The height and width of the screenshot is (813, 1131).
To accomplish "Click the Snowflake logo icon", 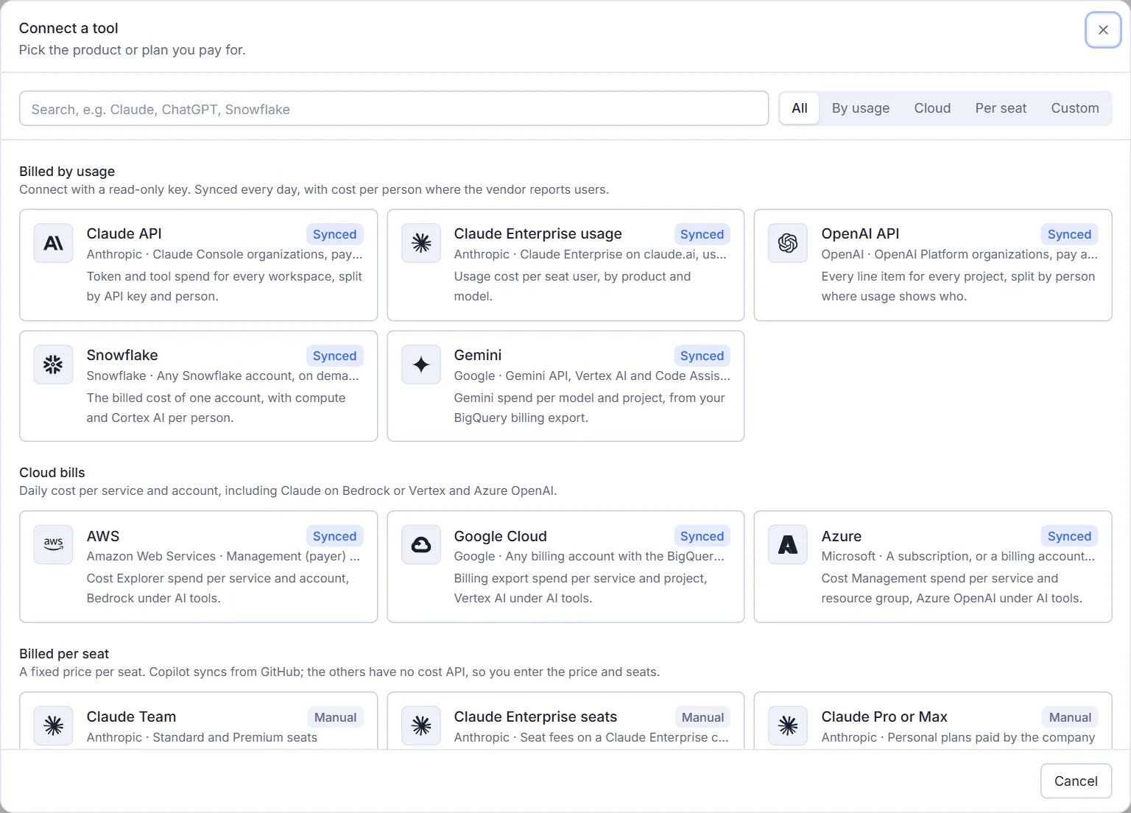I will click(54, 365).
